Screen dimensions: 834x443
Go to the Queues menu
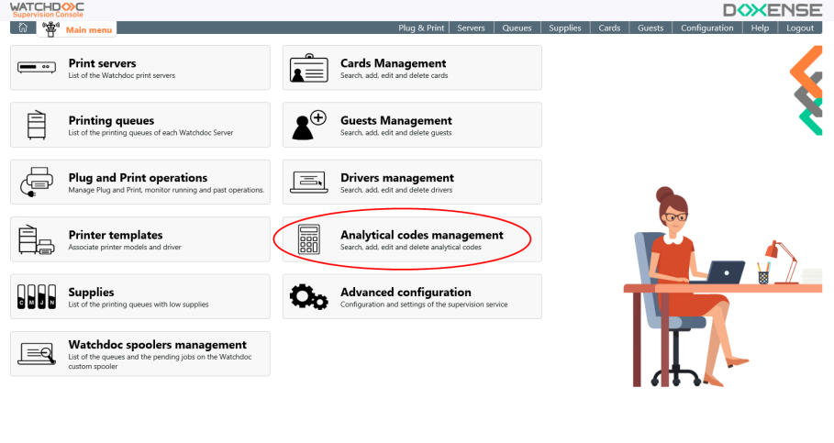click(x=517, y=28)
